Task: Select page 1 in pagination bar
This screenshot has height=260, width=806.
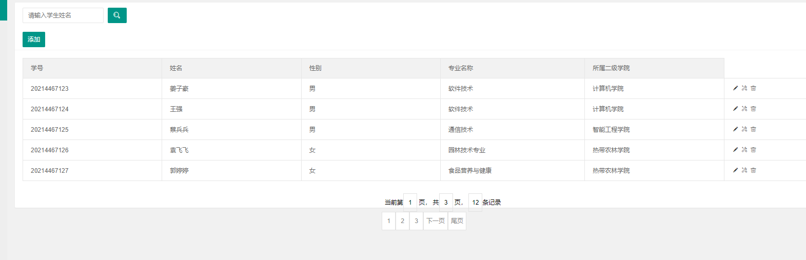Action: (x=389, y=221)
